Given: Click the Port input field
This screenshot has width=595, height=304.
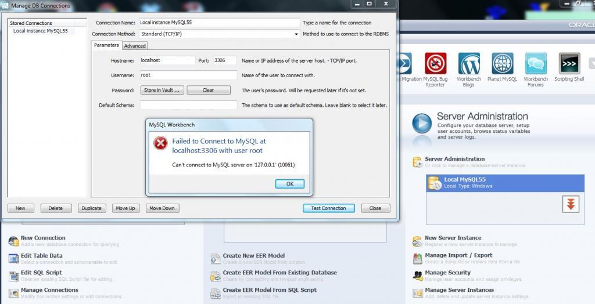Looking at the screenshot, I should (225, 60).
